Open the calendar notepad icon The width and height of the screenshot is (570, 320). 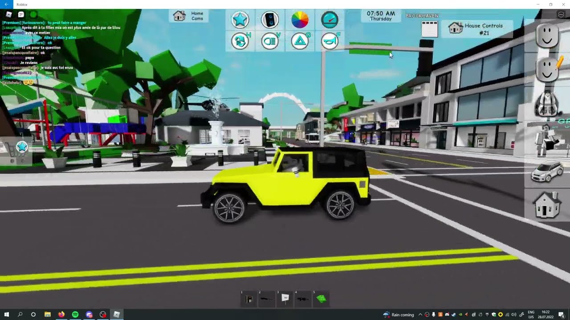click(x=430, y=29)
